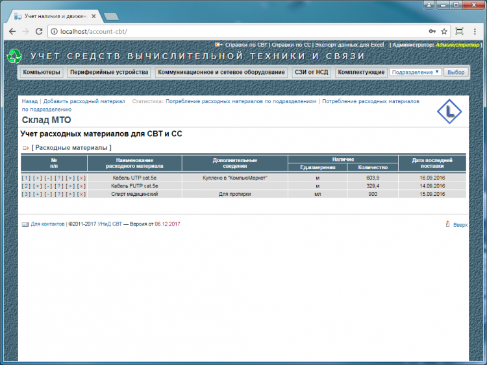Click the exit icon before Справки по СВТ
Image resolution: width=487 pixels, height=365 pixels.
point(219,45)
